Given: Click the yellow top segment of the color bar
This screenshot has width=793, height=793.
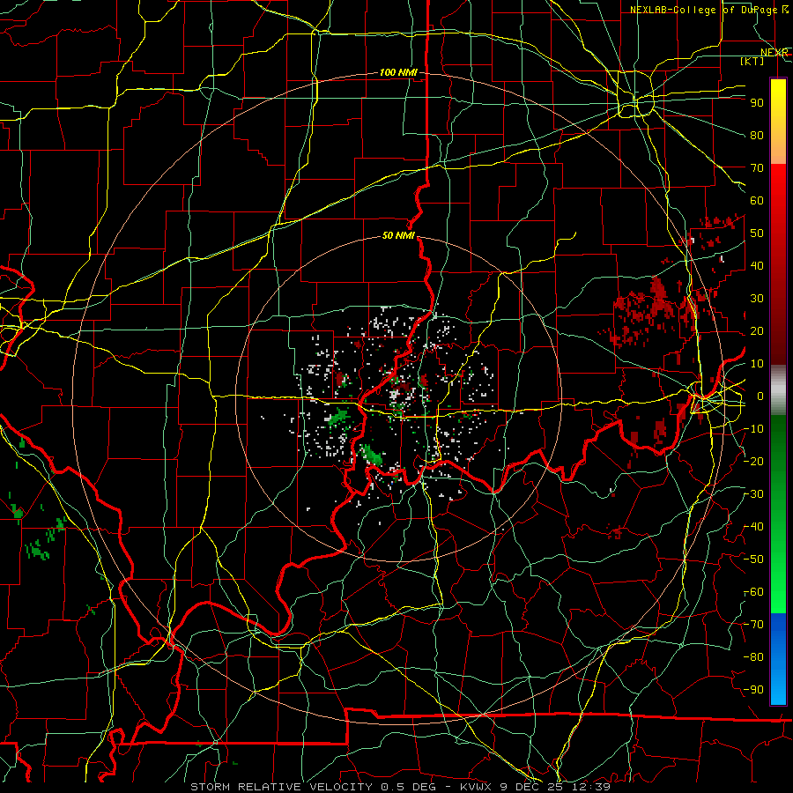Looking at the screenshot, I should coord(778,122).
